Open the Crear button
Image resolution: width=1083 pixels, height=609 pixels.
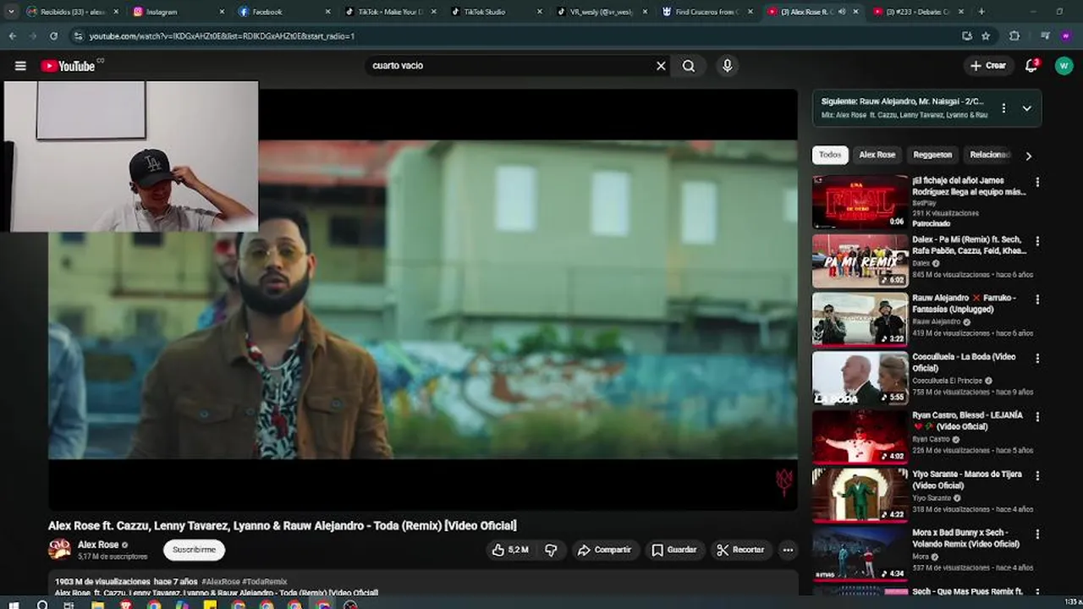click(x=988, y=66)
